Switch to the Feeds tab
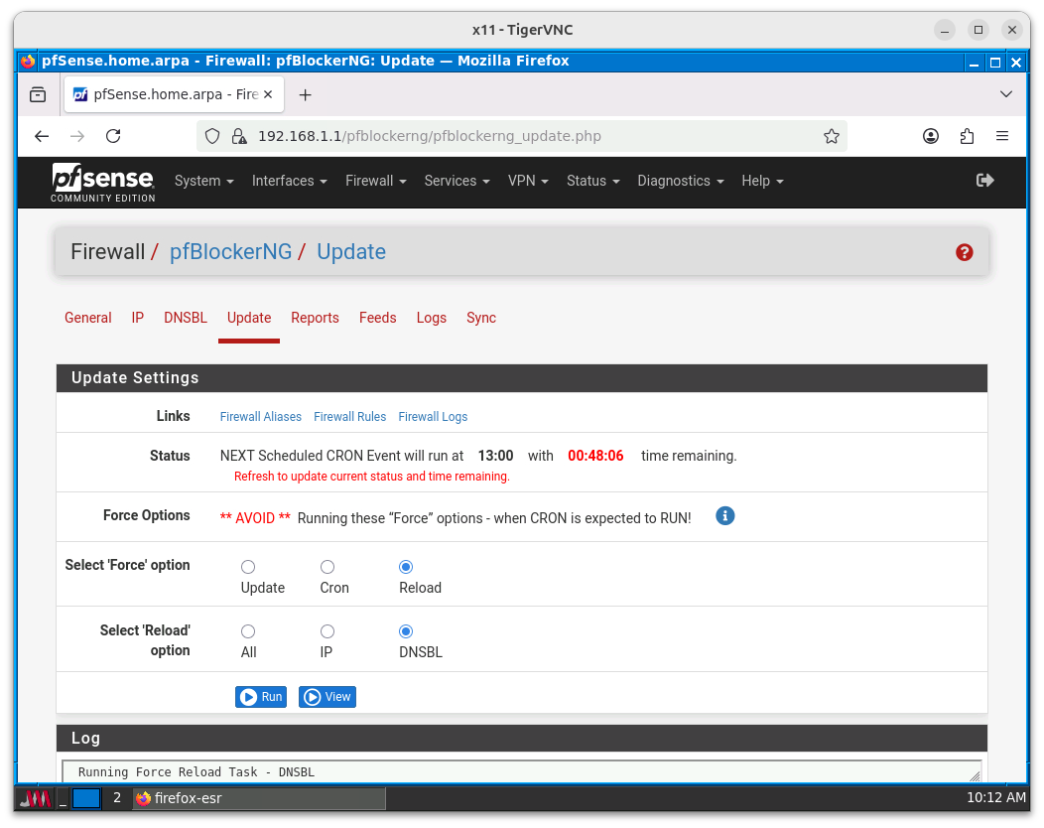 coord(377,318)
